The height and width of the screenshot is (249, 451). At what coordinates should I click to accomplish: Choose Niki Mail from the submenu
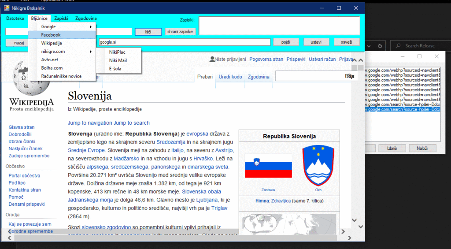pyautogui.click(x=118, y=60)
